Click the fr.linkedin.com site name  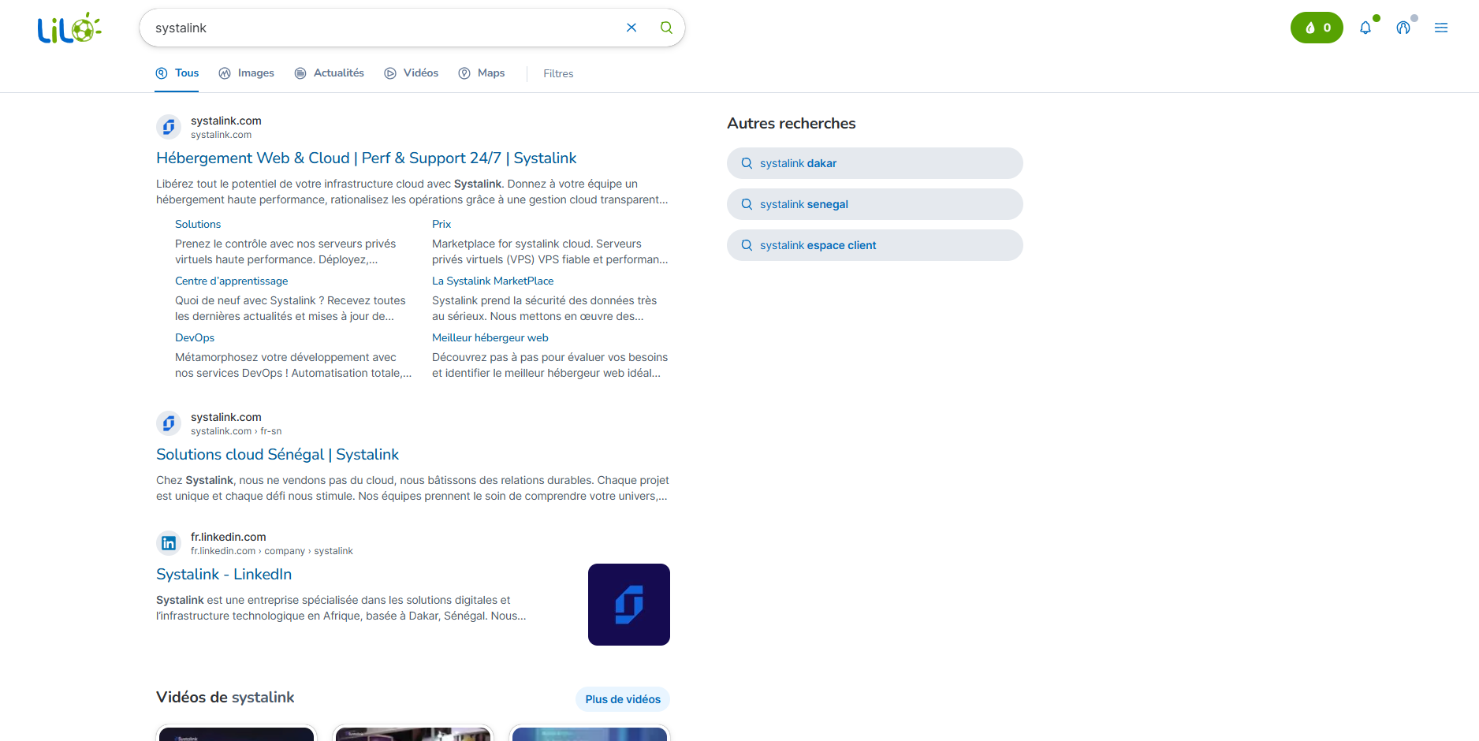click(229, 537)
